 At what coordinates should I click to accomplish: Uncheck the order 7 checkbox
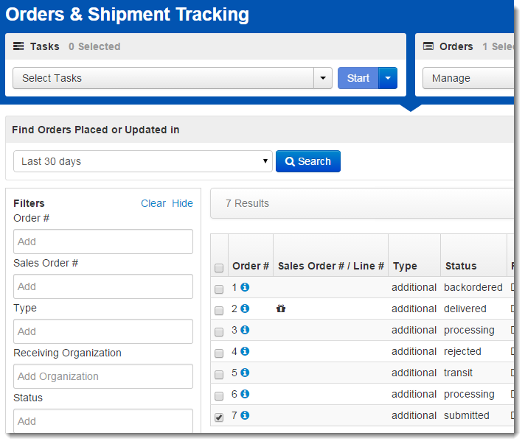(219, 417)
